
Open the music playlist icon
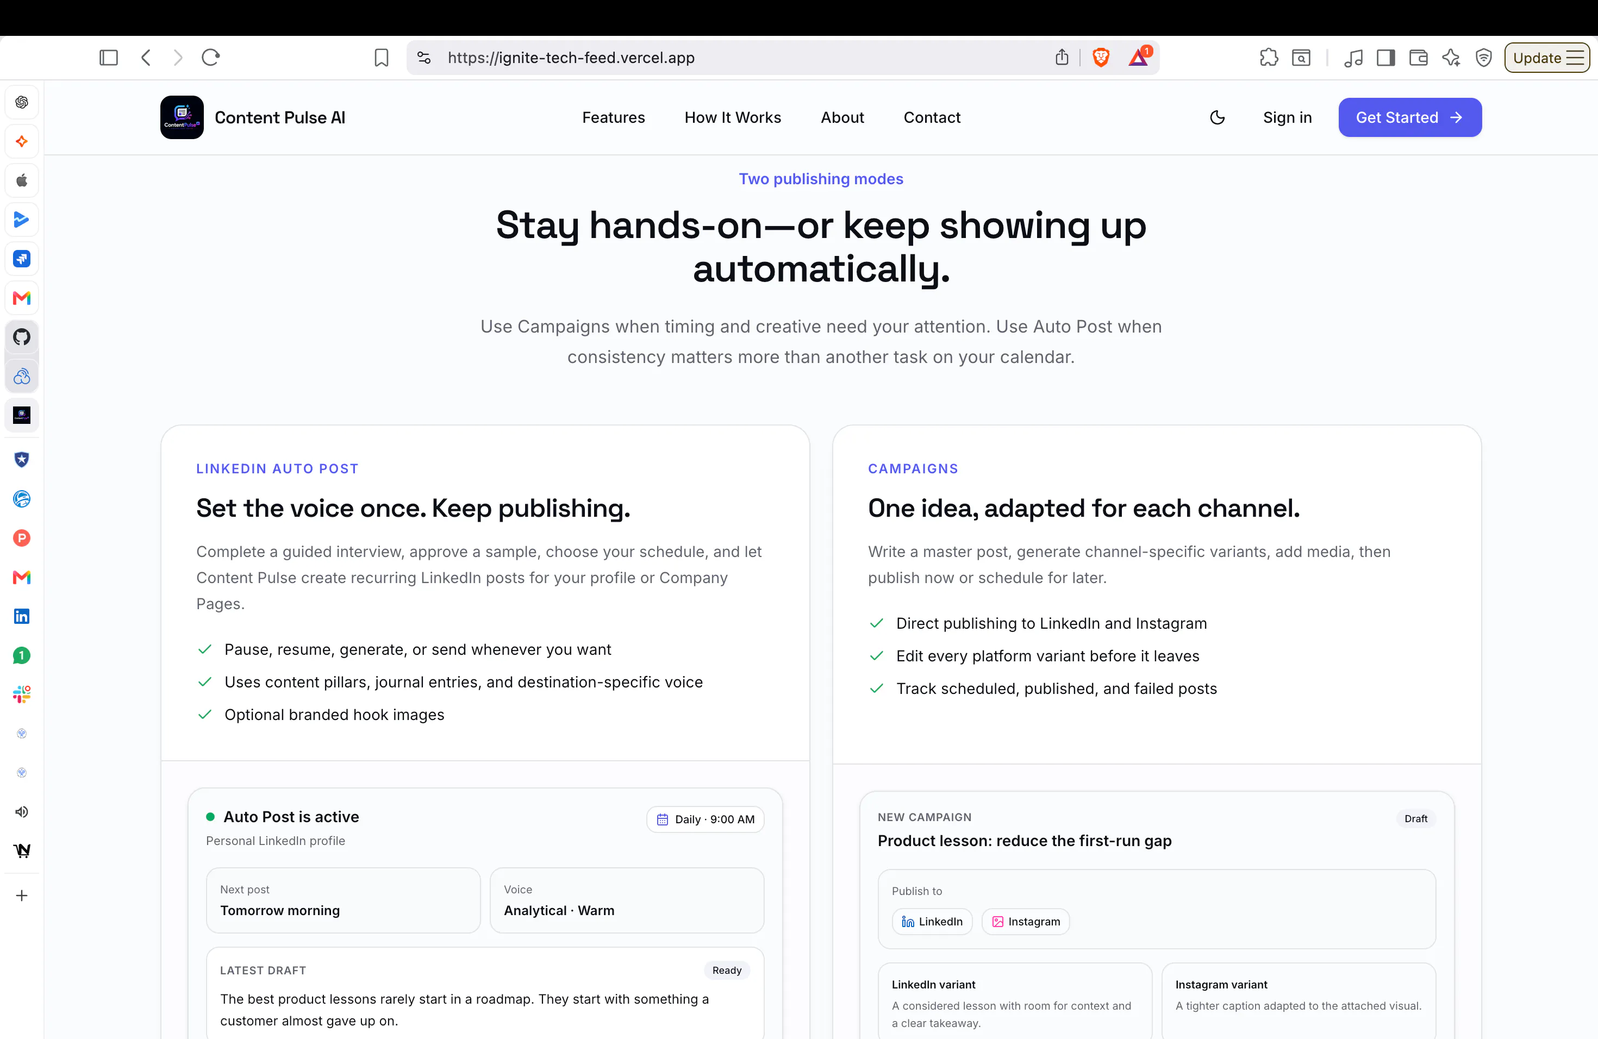click(x=1353, y=58)
